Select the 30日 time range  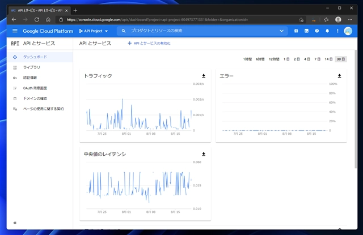point(340,59)
